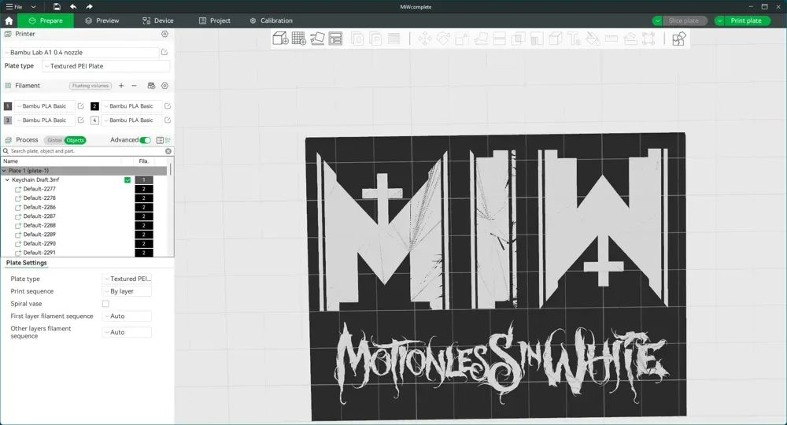
Task: Switch to the Project tab
Action: coord(214,20)
